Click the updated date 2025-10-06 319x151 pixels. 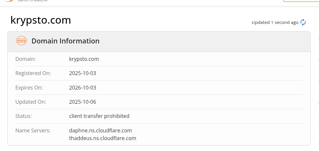[x=82, y=102]
